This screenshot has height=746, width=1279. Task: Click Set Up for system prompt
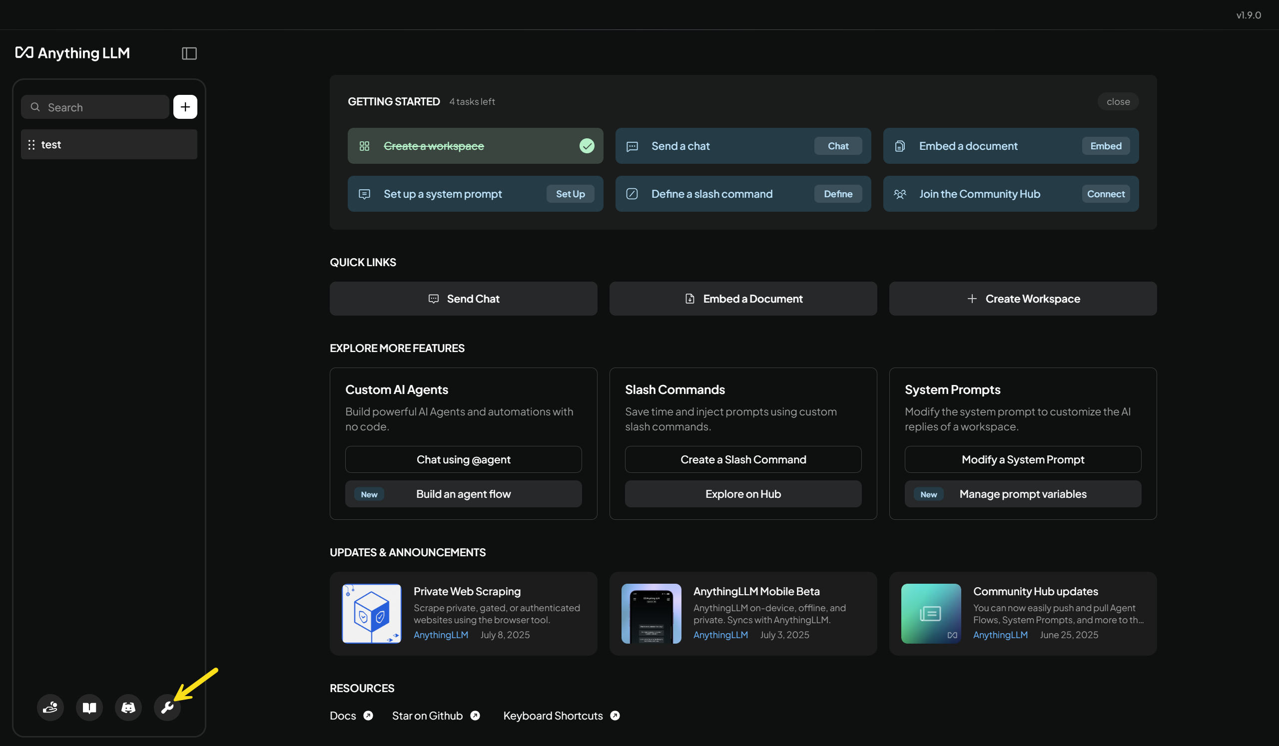[571, 194]
